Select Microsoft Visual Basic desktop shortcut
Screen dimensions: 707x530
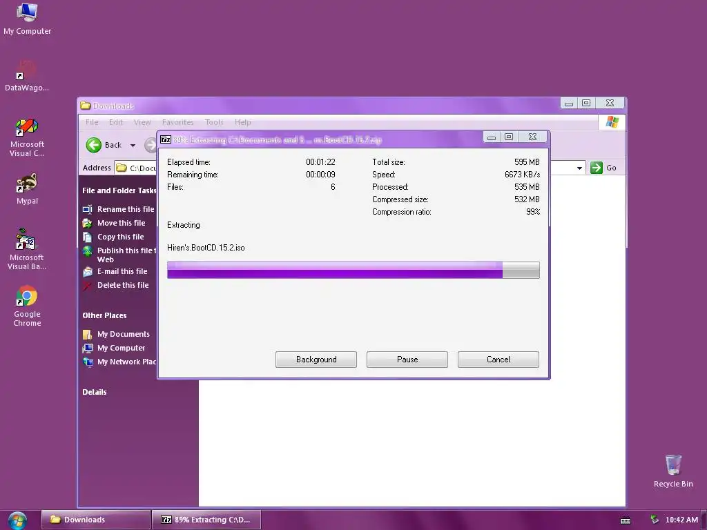coord(27,249)
